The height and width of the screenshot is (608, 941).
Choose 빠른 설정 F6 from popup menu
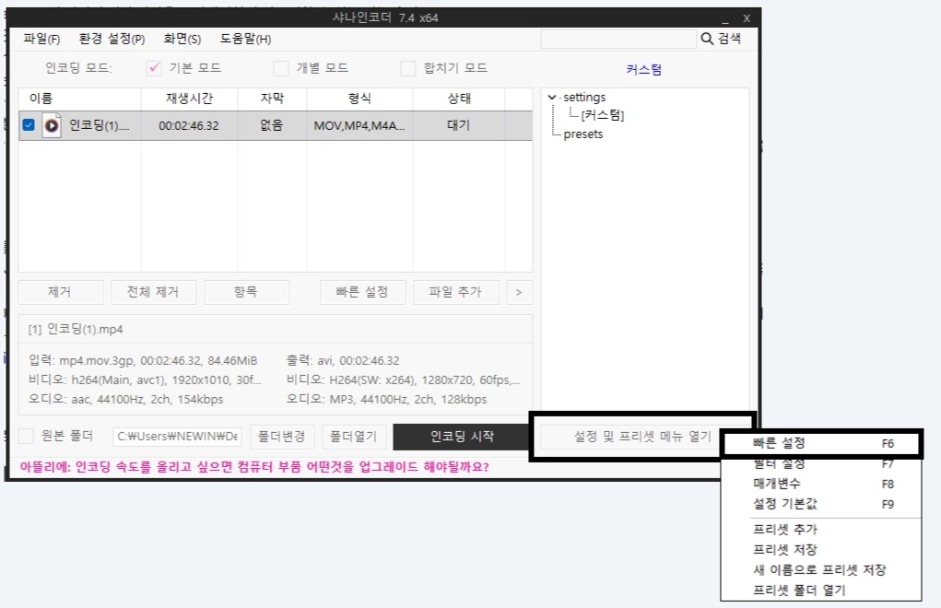(x=821, y=444)
